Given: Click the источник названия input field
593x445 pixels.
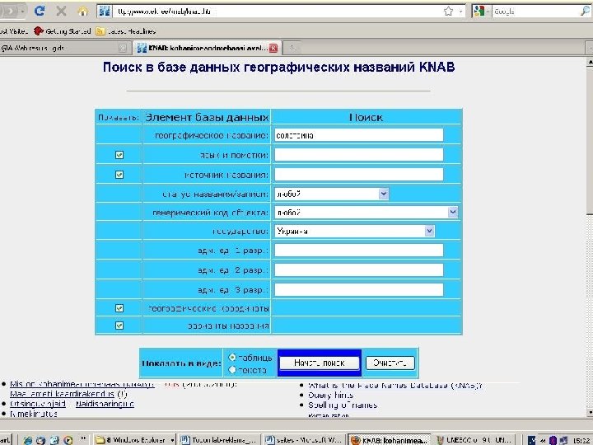Looking at the screenshot, I should [358, 175].
